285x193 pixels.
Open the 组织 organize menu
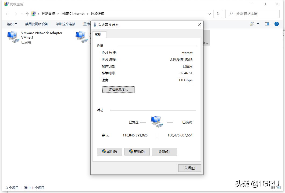coord(12,24)
